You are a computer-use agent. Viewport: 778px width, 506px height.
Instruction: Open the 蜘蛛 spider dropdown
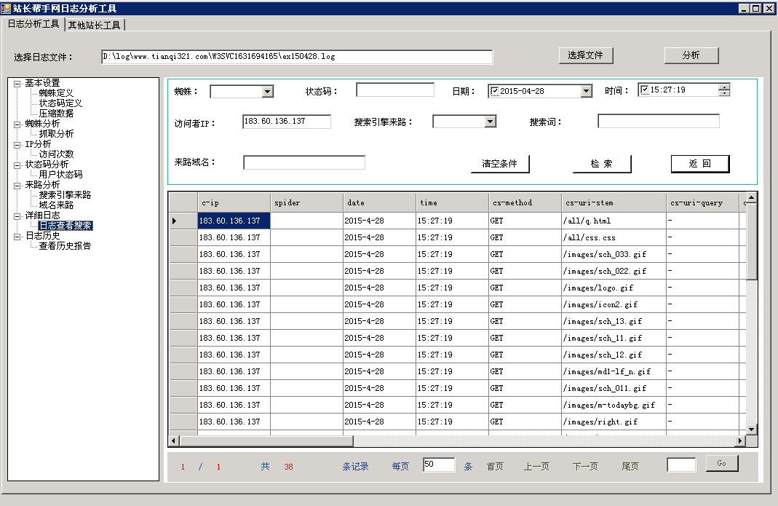point(267,91)
